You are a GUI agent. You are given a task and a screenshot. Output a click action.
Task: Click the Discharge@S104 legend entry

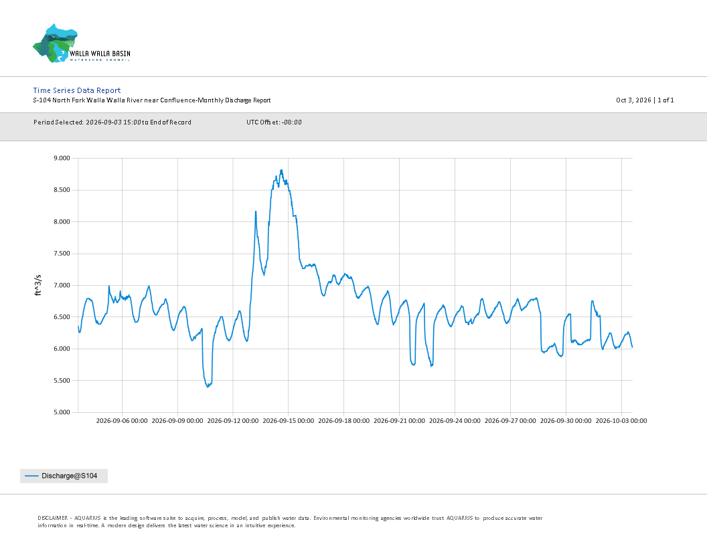click(64, 476)
